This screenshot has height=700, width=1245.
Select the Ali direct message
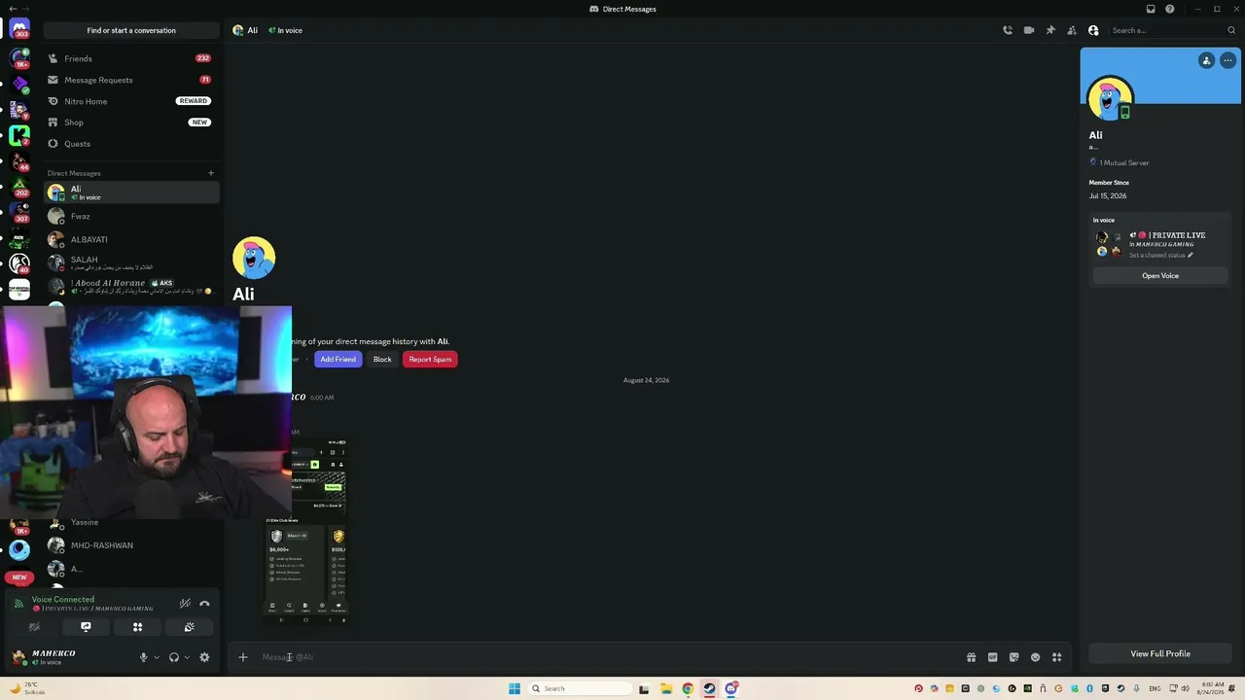coord(130,192)
